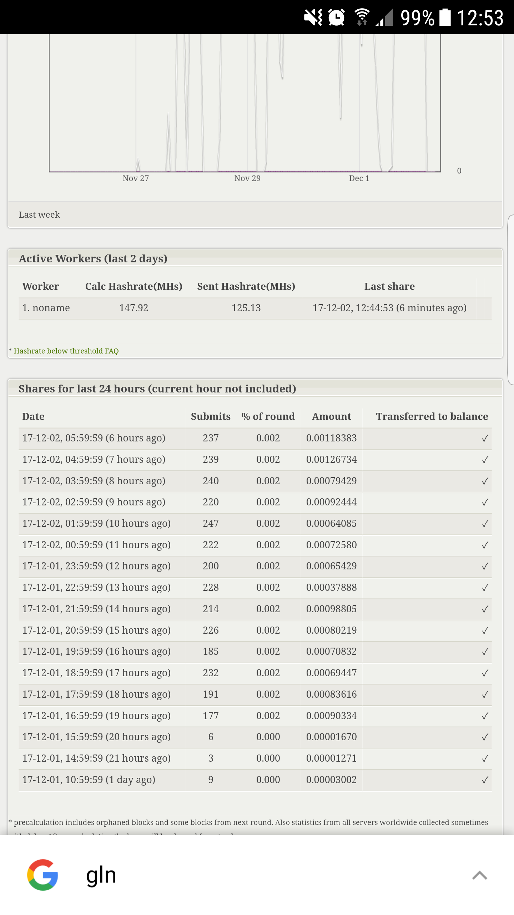This screenshot has width=514, height=915.
Task: Click checkmark for the 21:59:59 row
Action: (485, 609)
